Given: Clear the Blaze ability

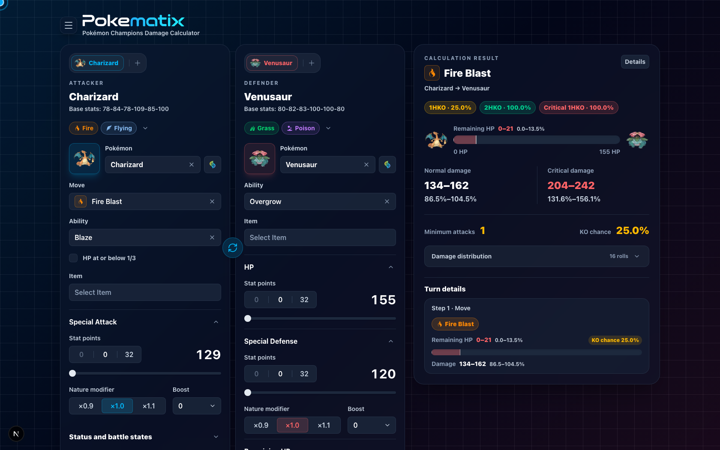Looking at the screenshot, I should (x=212, y=237).
